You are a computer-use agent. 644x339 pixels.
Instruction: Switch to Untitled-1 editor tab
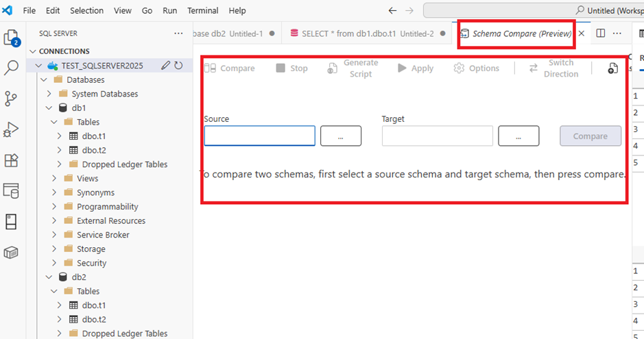point(237,34)
